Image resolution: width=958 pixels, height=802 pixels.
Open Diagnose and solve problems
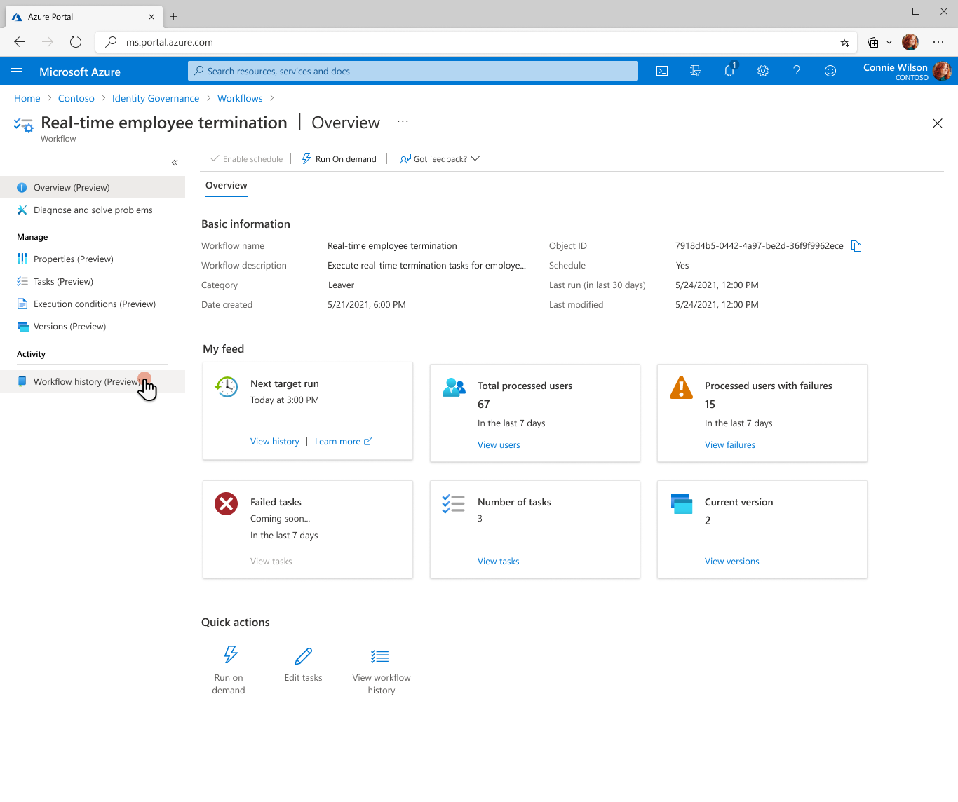[x=93, y=210]
